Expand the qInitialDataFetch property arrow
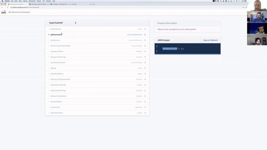 [x=49, y=62]
